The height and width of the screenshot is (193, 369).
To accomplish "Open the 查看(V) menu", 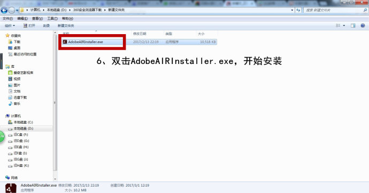I will click(x=37, y=19).
